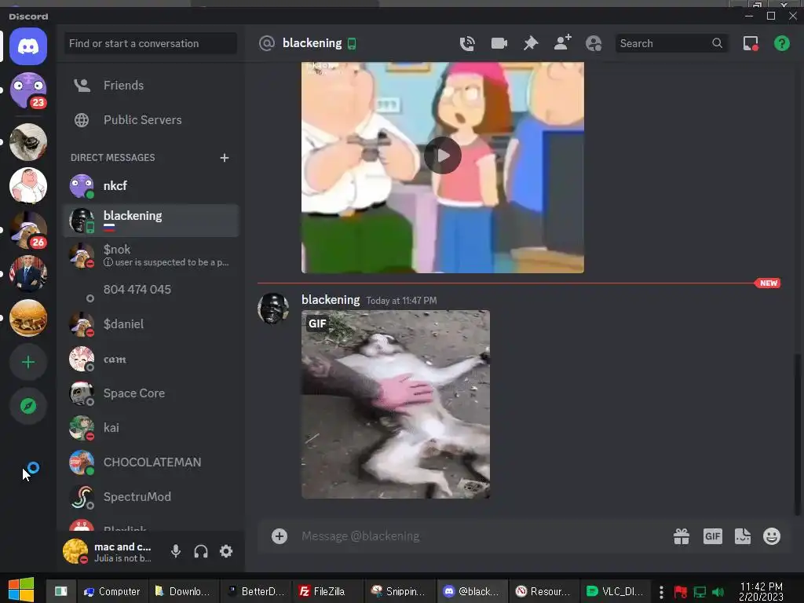The height and width of the screenshot is (603, 804).
Task: Click the @blackening header title
Action: click(x=312, y=44)
